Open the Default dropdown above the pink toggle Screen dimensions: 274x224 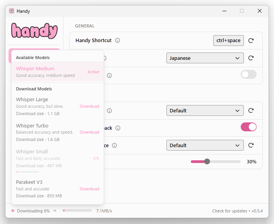tap(205, 110)
